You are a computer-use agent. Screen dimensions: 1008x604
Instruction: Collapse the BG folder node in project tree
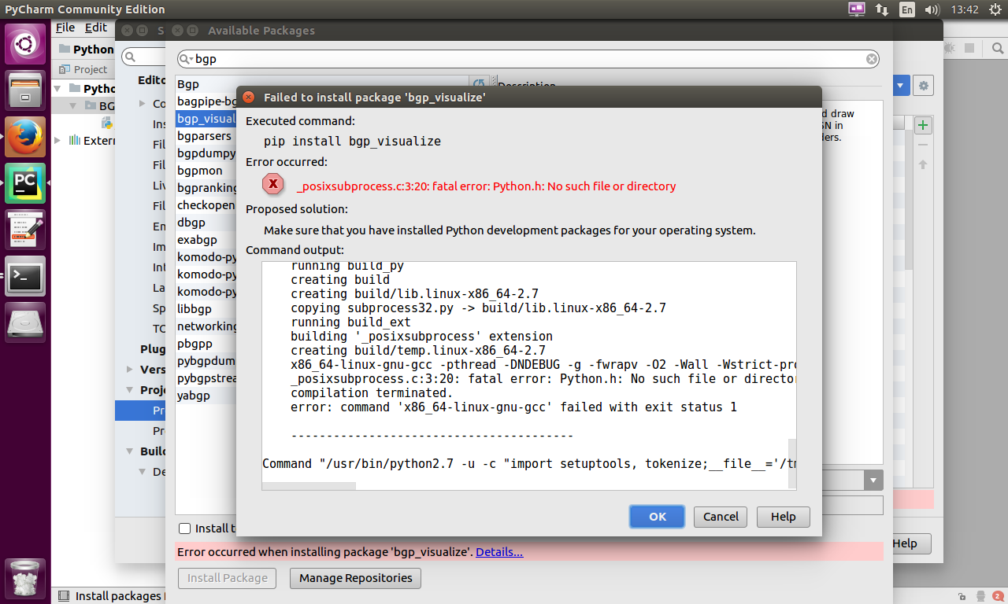(73, 105)
